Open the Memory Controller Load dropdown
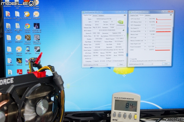The image size is (184, 122). pos(145,41)
